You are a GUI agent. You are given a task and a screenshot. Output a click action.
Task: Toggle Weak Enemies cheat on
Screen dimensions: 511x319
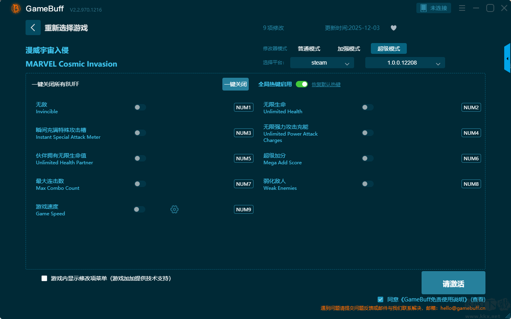367,184
